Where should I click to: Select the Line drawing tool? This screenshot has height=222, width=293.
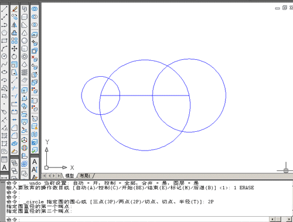[4, 9]
